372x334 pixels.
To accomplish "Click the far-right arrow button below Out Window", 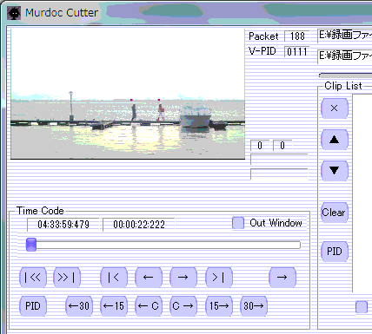I will click(282, 278).
